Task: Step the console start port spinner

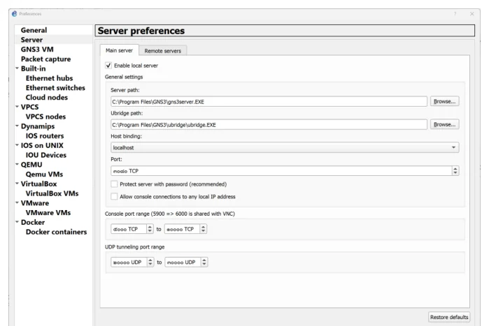Action: 150,229
